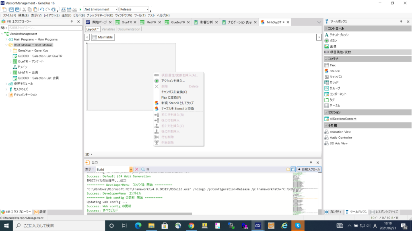Click the Redo toolbar icon
Viewport: 412px width, 231px height.
point(47,10)
